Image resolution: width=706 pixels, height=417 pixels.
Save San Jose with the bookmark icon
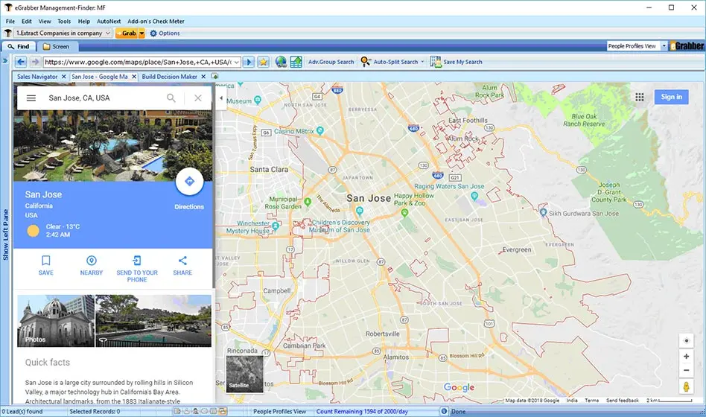46,261
